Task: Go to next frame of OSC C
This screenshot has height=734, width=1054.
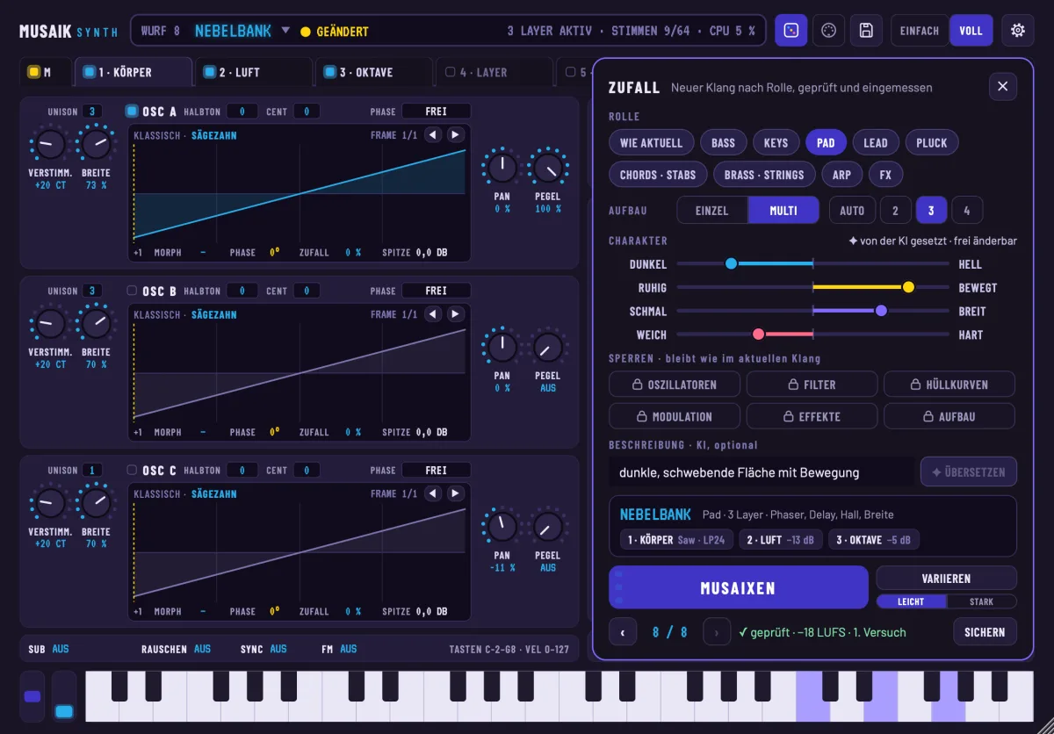Action: point(455,493)
